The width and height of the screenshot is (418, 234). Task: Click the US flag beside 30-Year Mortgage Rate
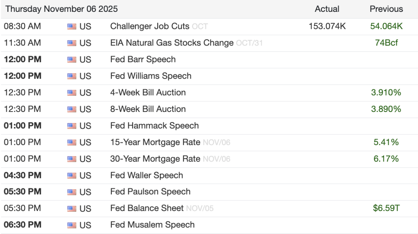point(72,159)
